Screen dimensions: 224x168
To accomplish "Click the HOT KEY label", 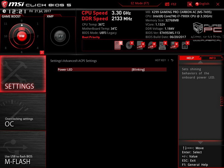I will click(160, 60).
